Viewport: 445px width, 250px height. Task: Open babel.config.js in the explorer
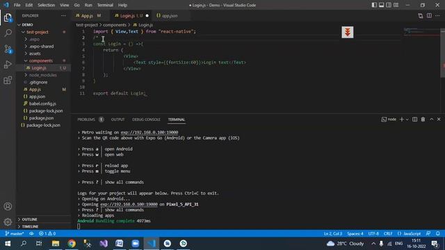pos(42,103)
